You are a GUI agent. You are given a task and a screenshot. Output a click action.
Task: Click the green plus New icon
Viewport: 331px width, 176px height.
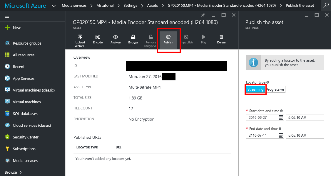click(x=7, y=28)
